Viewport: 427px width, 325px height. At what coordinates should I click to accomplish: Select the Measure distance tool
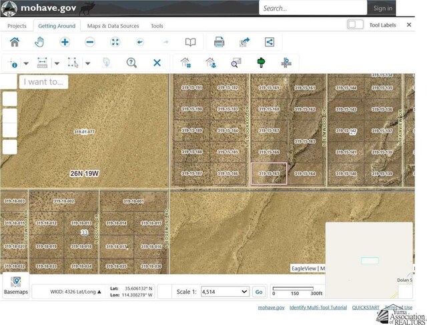coord(42,63)
